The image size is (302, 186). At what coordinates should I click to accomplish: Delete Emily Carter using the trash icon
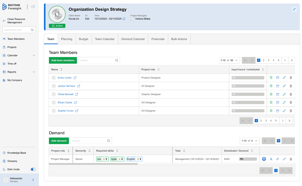point(291,78)
